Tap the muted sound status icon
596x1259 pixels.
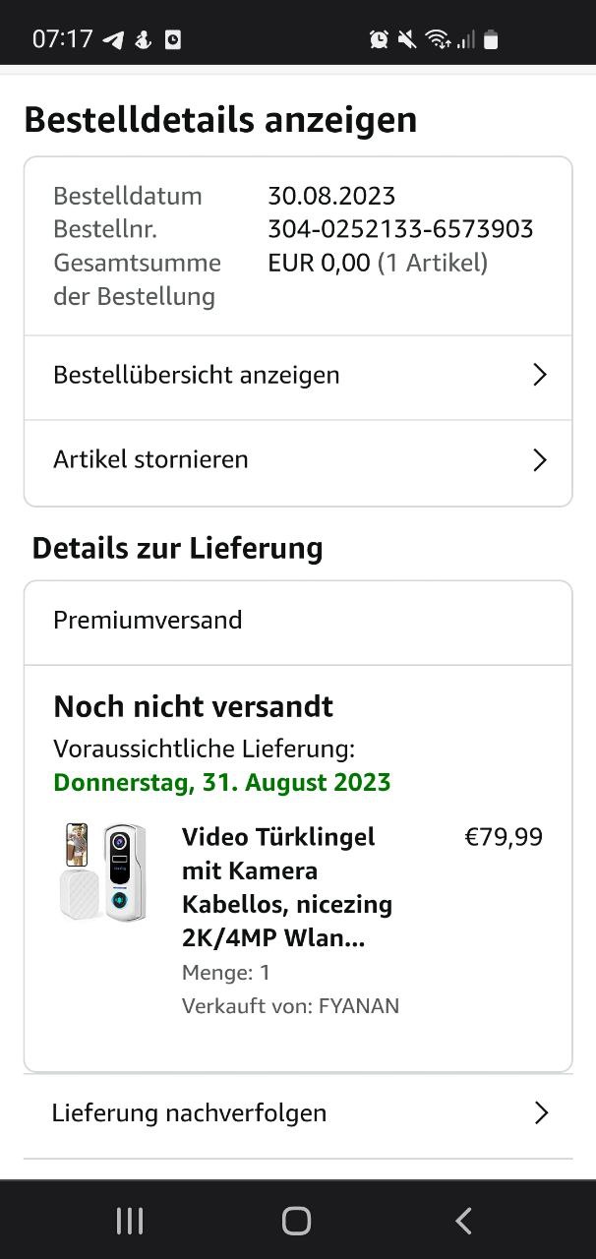pyautogui.click(x=407, y=39)
